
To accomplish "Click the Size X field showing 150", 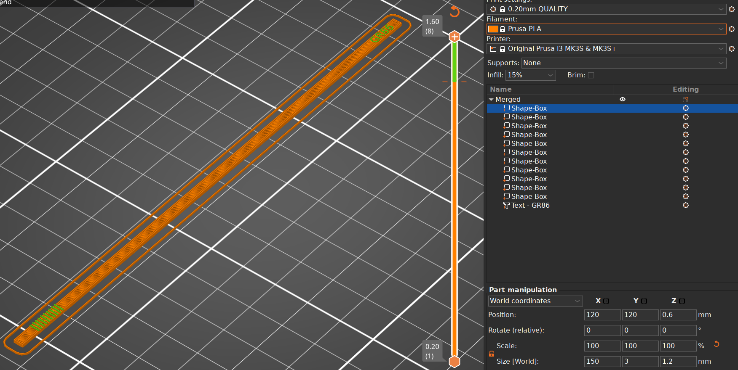I will tap(602, 362).
